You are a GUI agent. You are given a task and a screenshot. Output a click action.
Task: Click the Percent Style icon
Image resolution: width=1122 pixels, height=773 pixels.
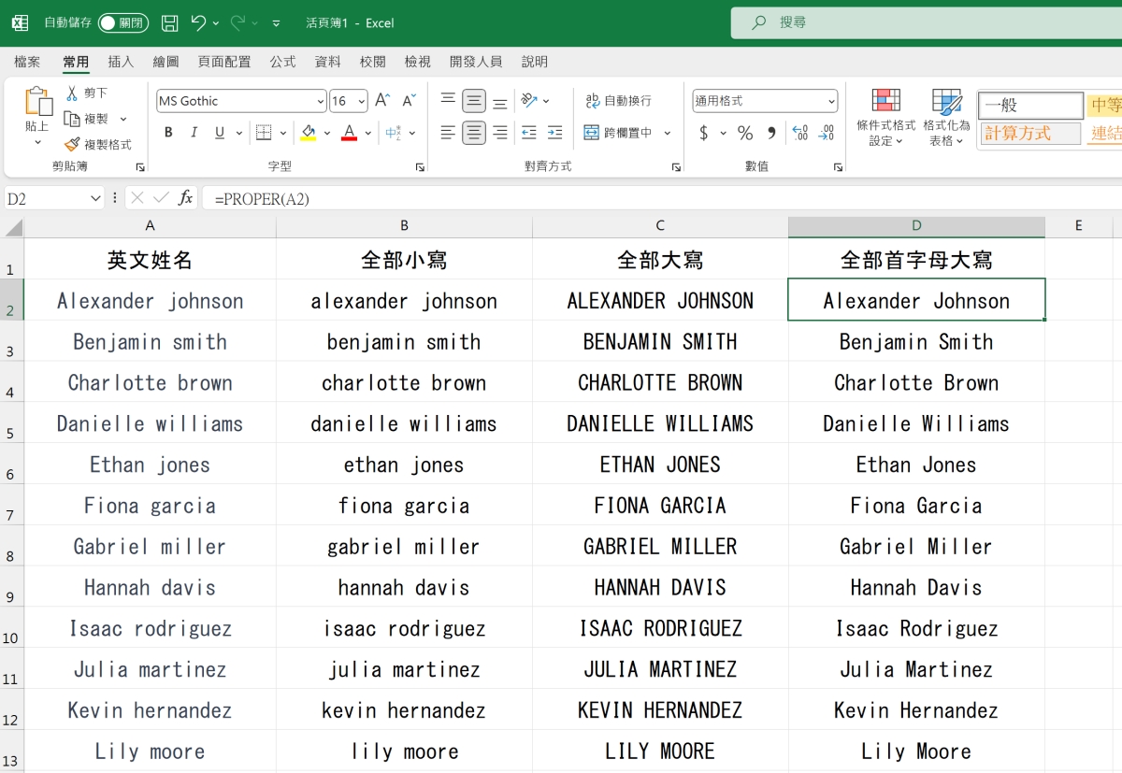click(x=745, y=133)
